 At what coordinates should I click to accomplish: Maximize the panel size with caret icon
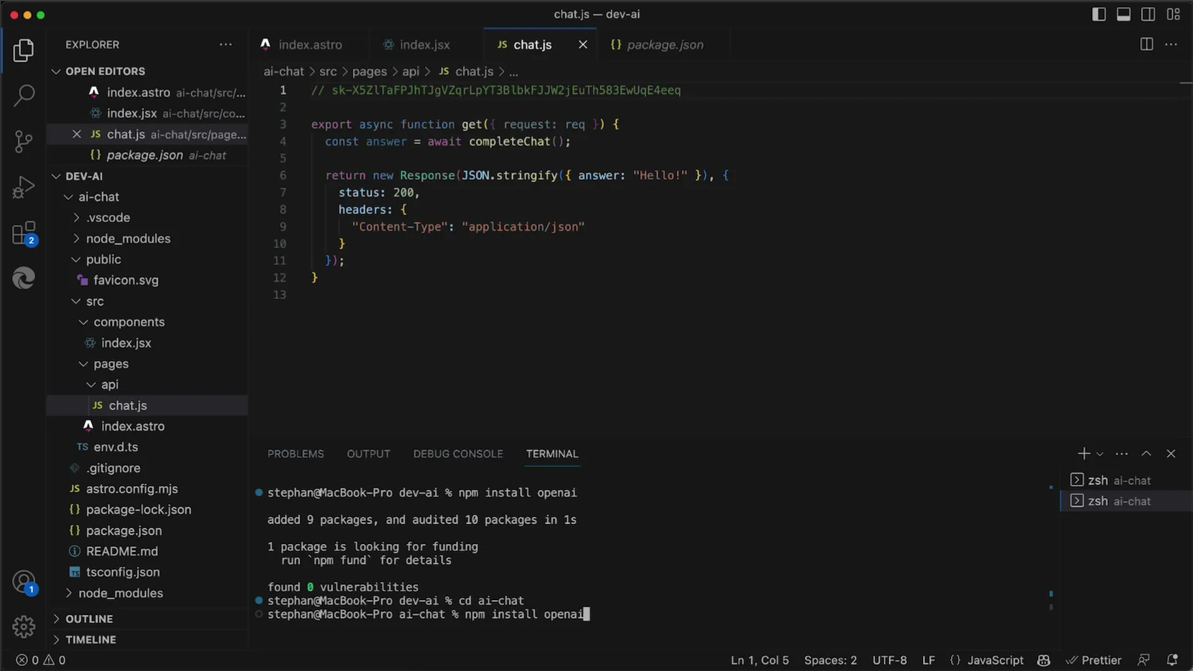pos(1146,454)
